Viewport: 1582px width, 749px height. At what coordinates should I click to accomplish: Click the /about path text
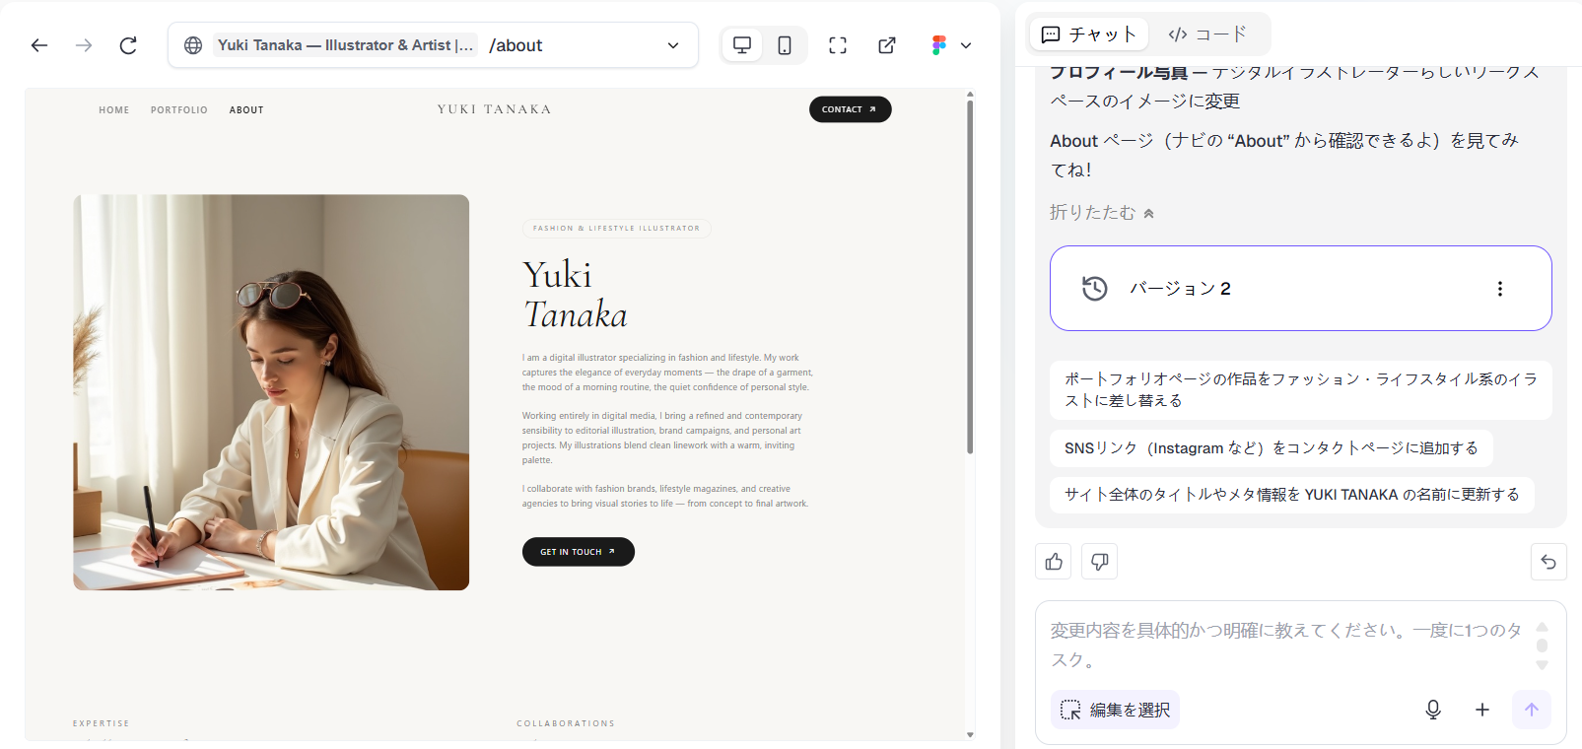tap(516, 45)
